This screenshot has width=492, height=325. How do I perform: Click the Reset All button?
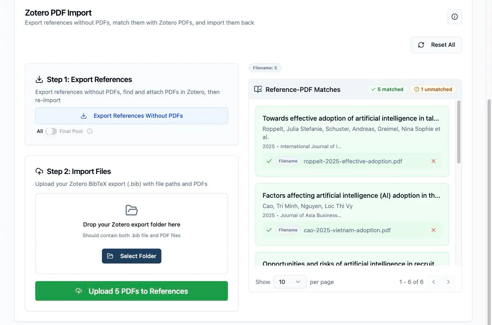(436, 45)
